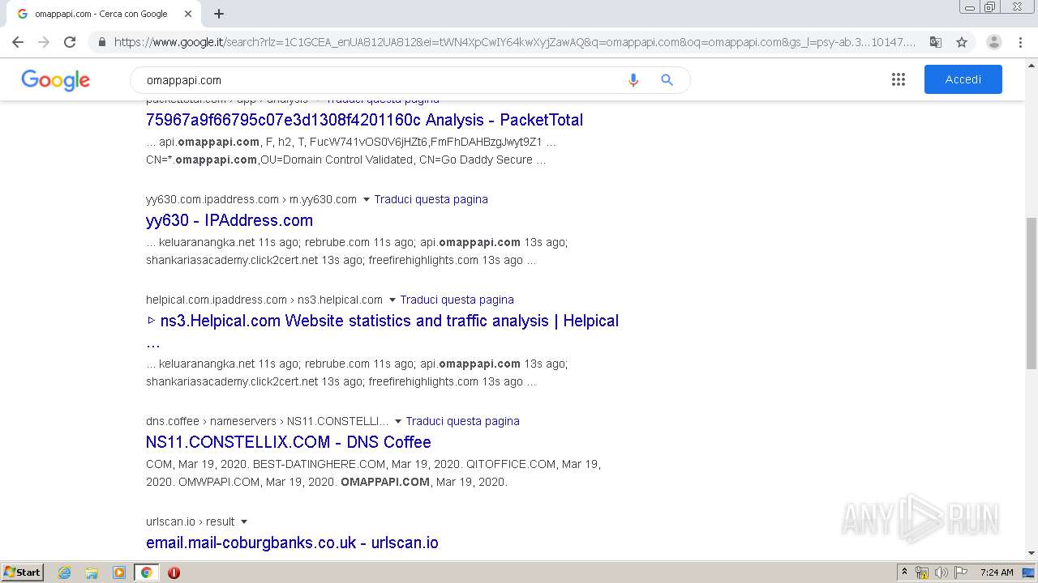Screen dimensions: 1038x583
Task: Bookmark this page with the star icon
Action: click(x=962, y=42)
